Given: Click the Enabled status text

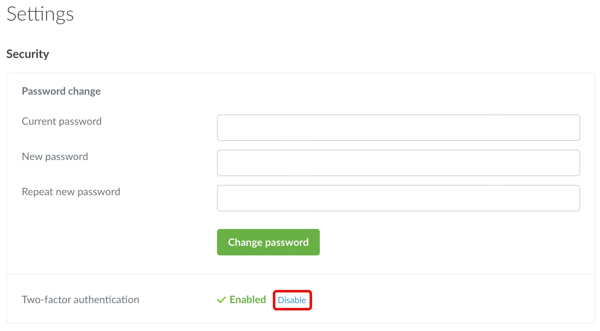Looking at the screenshot, I should [x=248, y=299].
